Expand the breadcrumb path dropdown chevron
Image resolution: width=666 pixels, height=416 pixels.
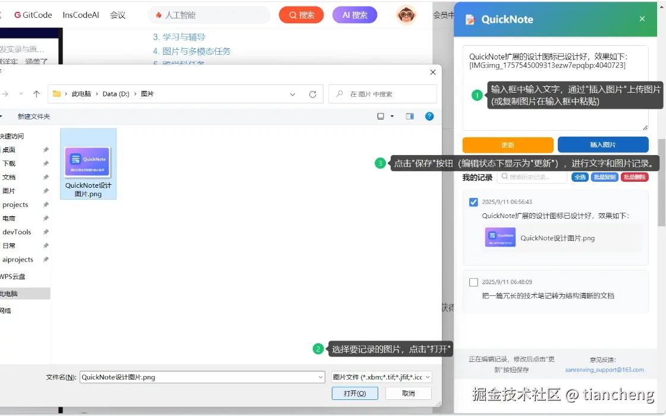292,94
